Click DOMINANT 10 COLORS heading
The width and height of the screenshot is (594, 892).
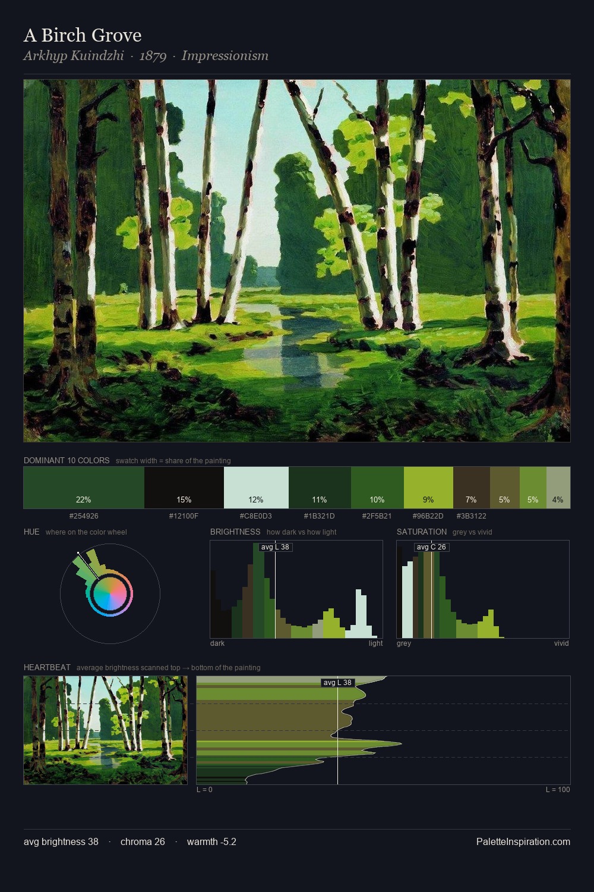[67, 461]
